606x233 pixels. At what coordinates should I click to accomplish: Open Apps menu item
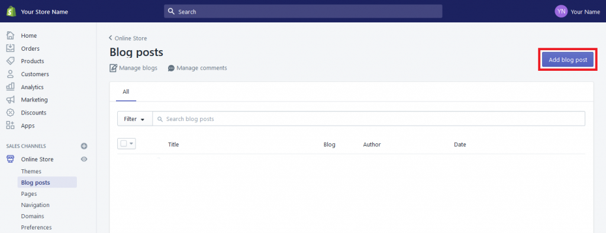point(28,126)
